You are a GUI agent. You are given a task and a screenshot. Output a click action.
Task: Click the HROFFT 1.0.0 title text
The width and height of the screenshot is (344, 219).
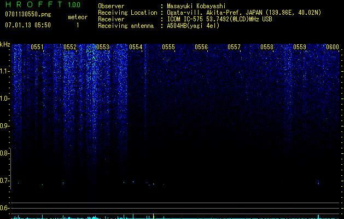point(43,4)
